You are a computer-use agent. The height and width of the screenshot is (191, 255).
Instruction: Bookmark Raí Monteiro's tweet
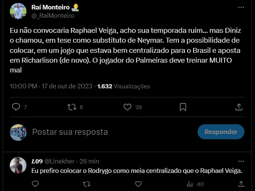pos(183,107)
